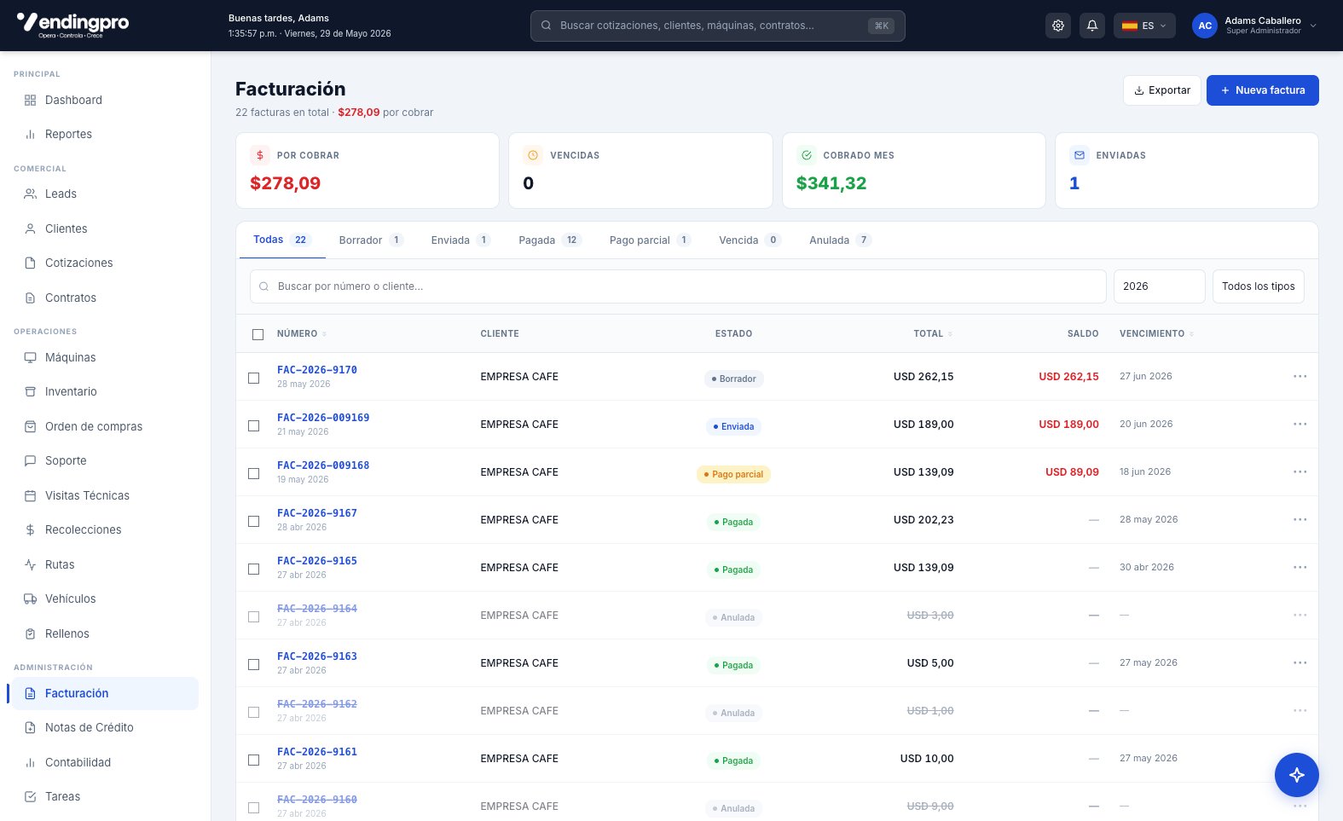Click the AC user avatar
This screenshot has height=821, width=1343.
(1204, 26)
